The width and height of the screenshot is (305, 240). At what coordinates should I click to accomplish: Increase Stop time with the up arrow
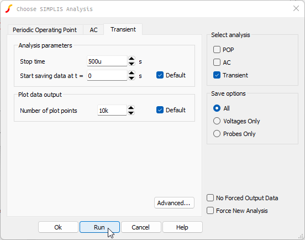coord(132,59)
